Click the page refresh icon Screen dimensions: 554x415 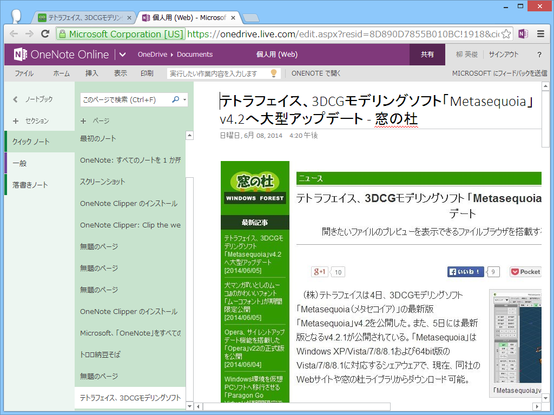click(45, 34)
